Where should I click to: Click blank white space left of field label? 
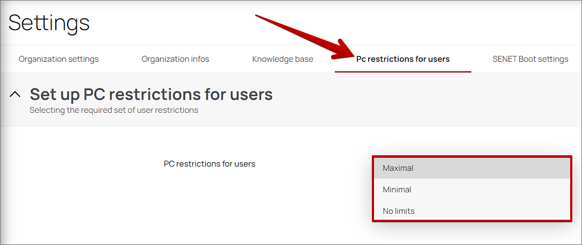[x=81, y=164]
